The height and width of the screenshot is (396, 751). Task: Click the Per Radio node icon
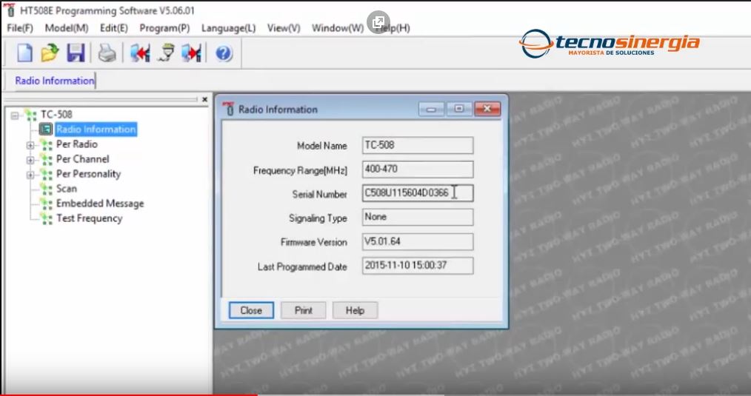(47, 144)
